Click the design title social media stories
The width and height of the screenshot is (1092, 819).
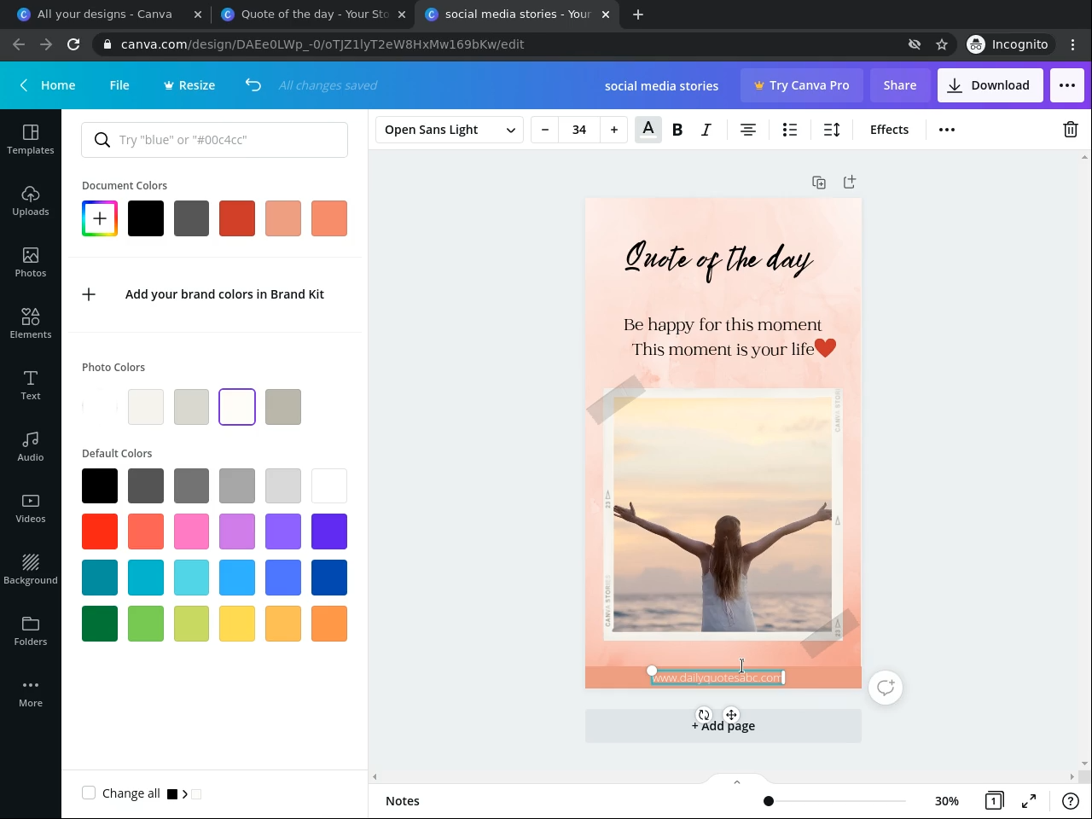point(661,85)
